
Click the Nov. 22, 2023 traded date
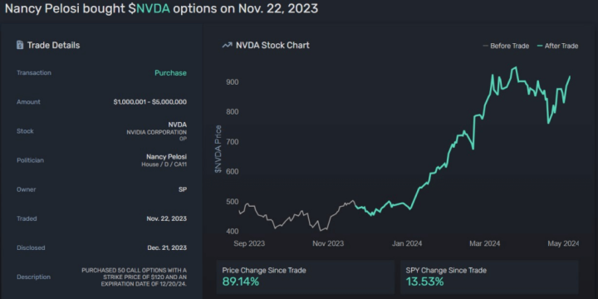point(167,218)
